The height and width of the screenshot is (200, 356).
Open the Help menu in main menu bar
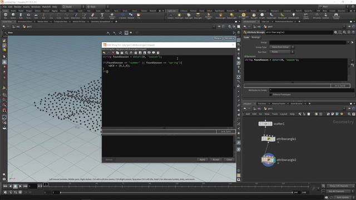55,7
